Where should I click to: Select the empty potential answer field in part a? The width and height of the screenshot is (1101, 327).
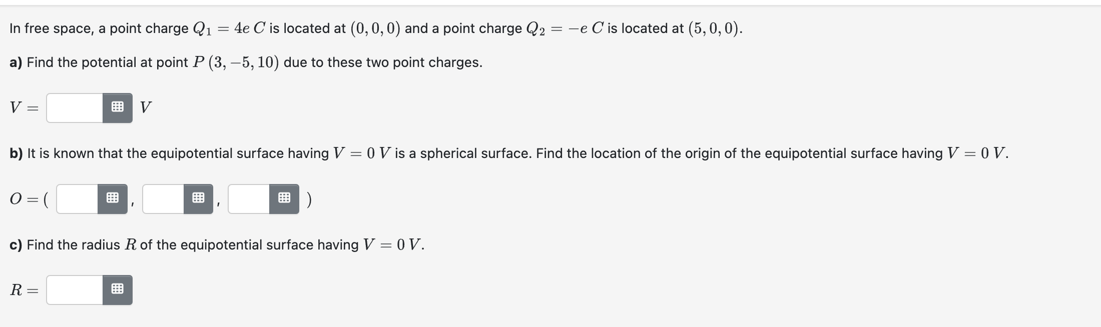75,107
